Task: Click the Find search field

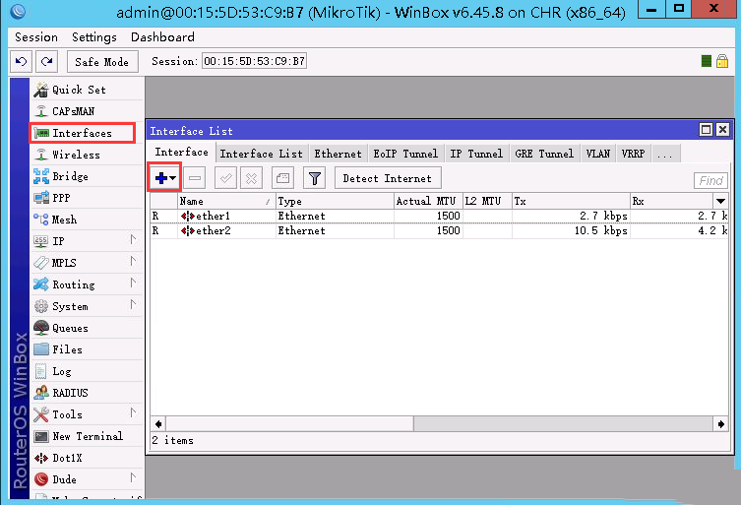Action: coord(710,180)
